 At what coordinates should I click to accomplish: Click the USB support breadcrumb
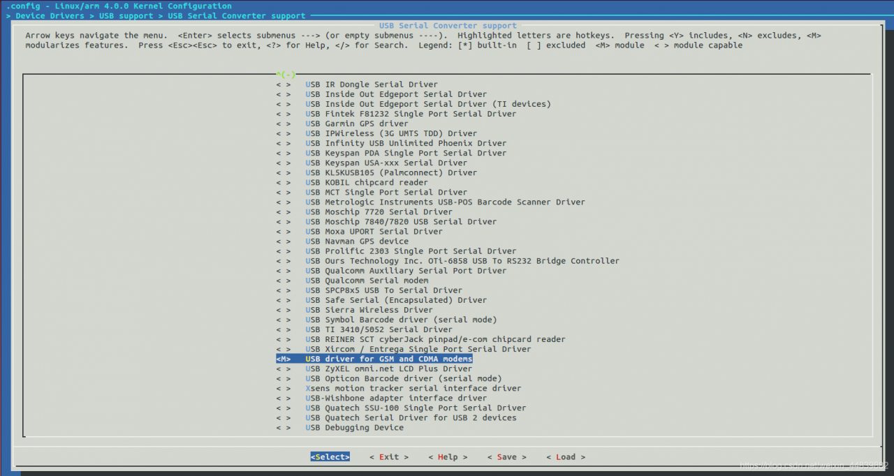pos(126,16)
